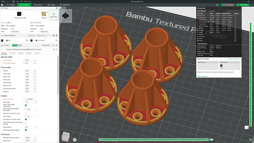Image resolution: width=254 pixels, height=143 pixels.
Task: Click the Print plate button
Action: [243, 5]
